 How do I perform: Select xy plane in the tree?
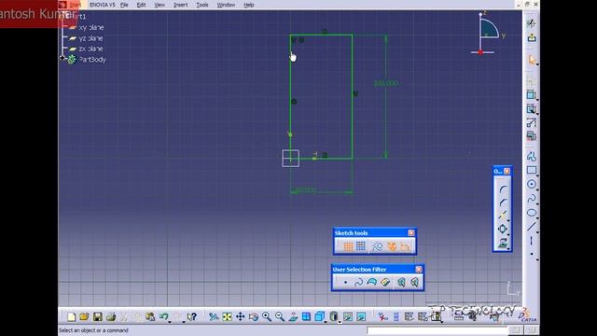tap(90, 27)
